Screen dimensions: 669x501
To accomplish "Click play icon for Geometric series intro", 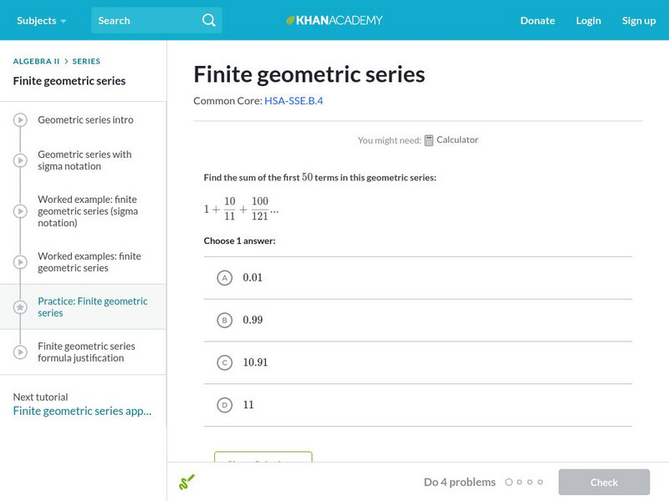I will [20, 120].
